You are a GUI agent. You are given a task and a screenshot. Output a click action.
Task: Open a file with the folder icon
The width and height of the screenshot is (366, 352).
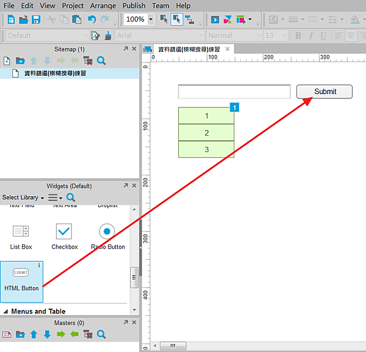point(24,20)
